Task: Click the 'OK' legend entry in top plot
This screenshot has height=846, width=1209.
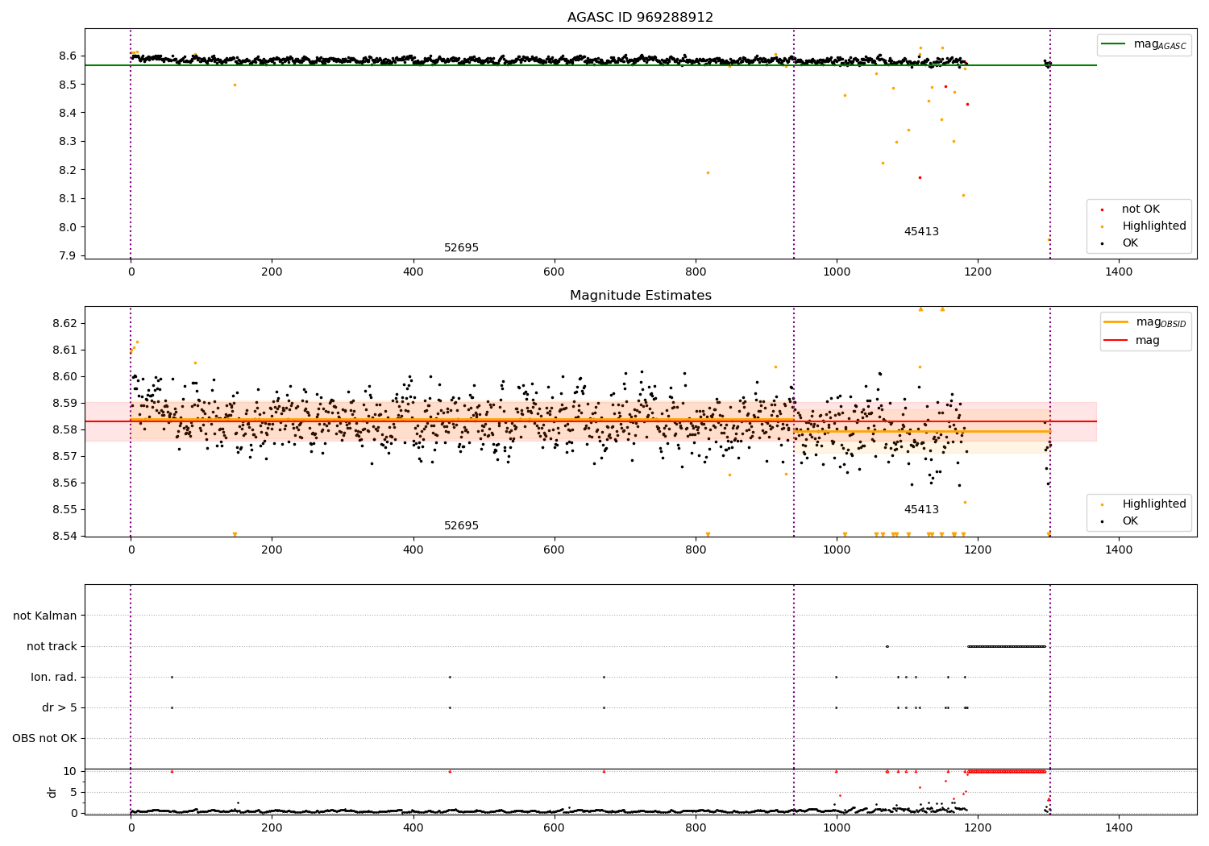Action: [x=1130, y=243]
